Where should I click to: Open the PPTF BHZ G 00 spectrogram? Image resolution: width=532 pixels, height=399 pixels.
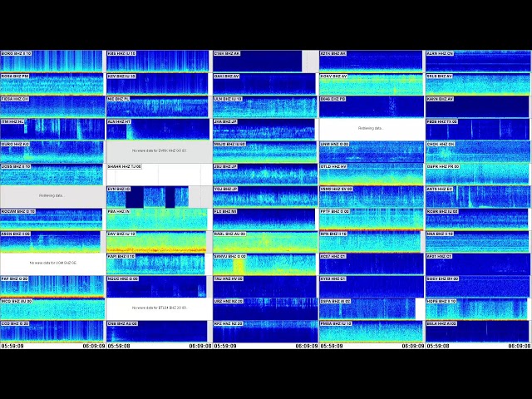[x=372, y=219]
